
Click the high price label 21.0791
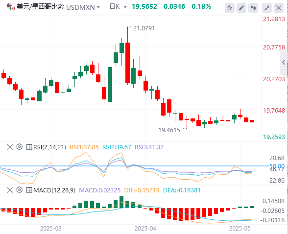click(144, 28)
